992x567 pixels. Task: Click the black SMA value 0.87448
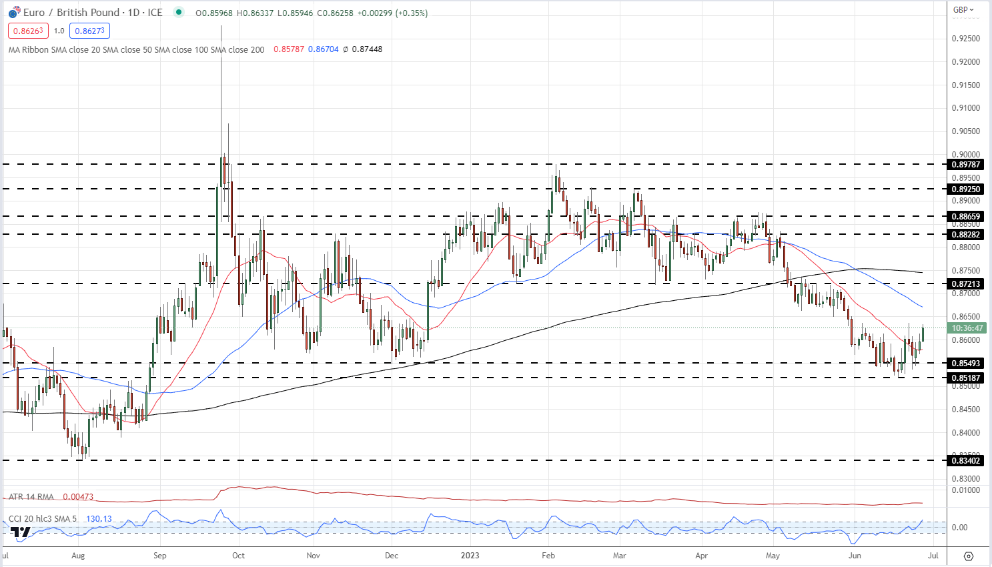point(367,49)
